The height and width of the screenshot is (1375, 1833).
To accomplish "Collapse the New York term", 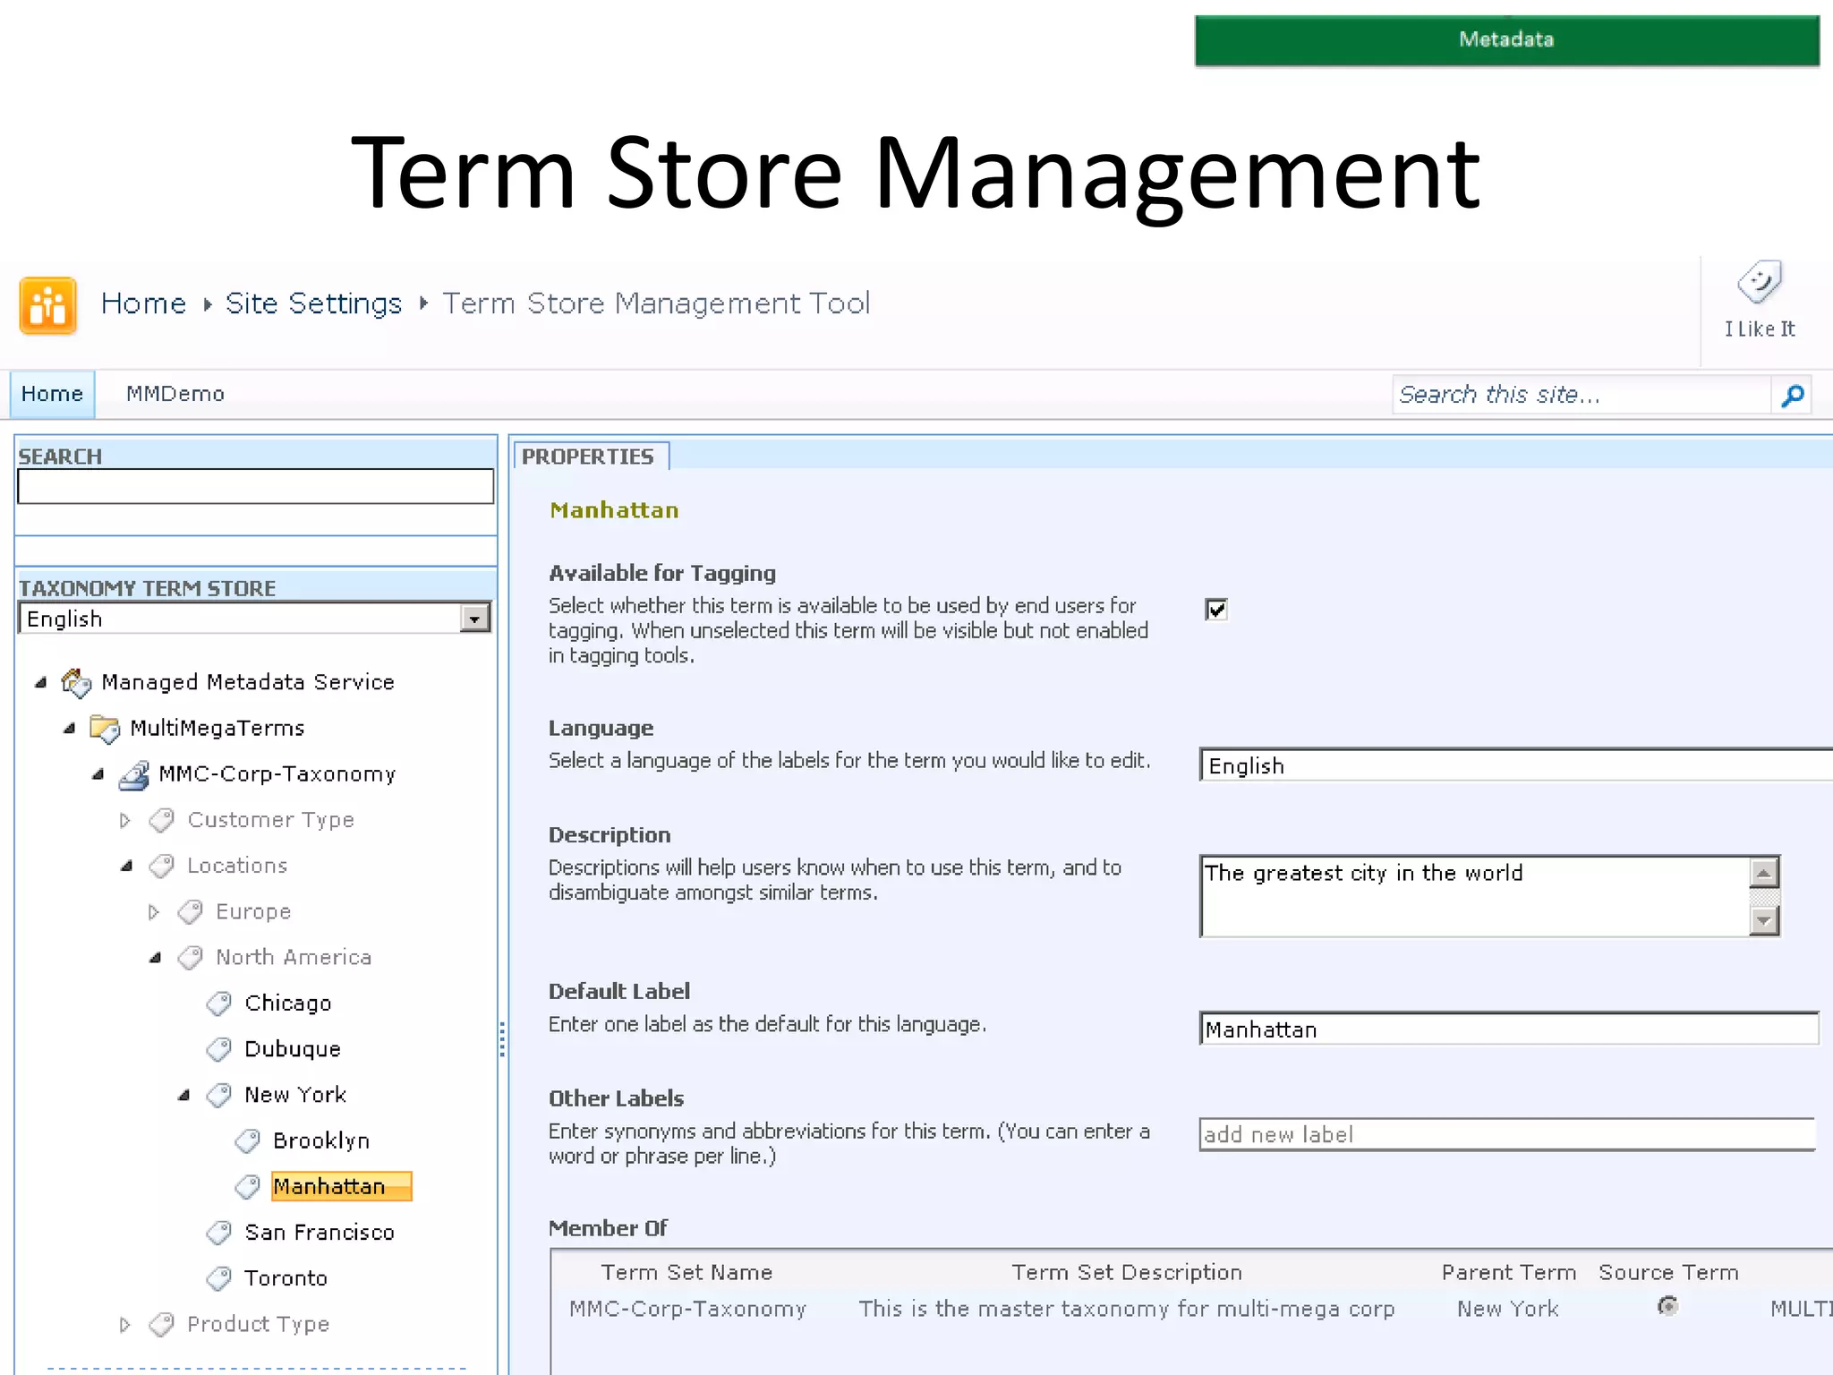I will pos(183,1094).
